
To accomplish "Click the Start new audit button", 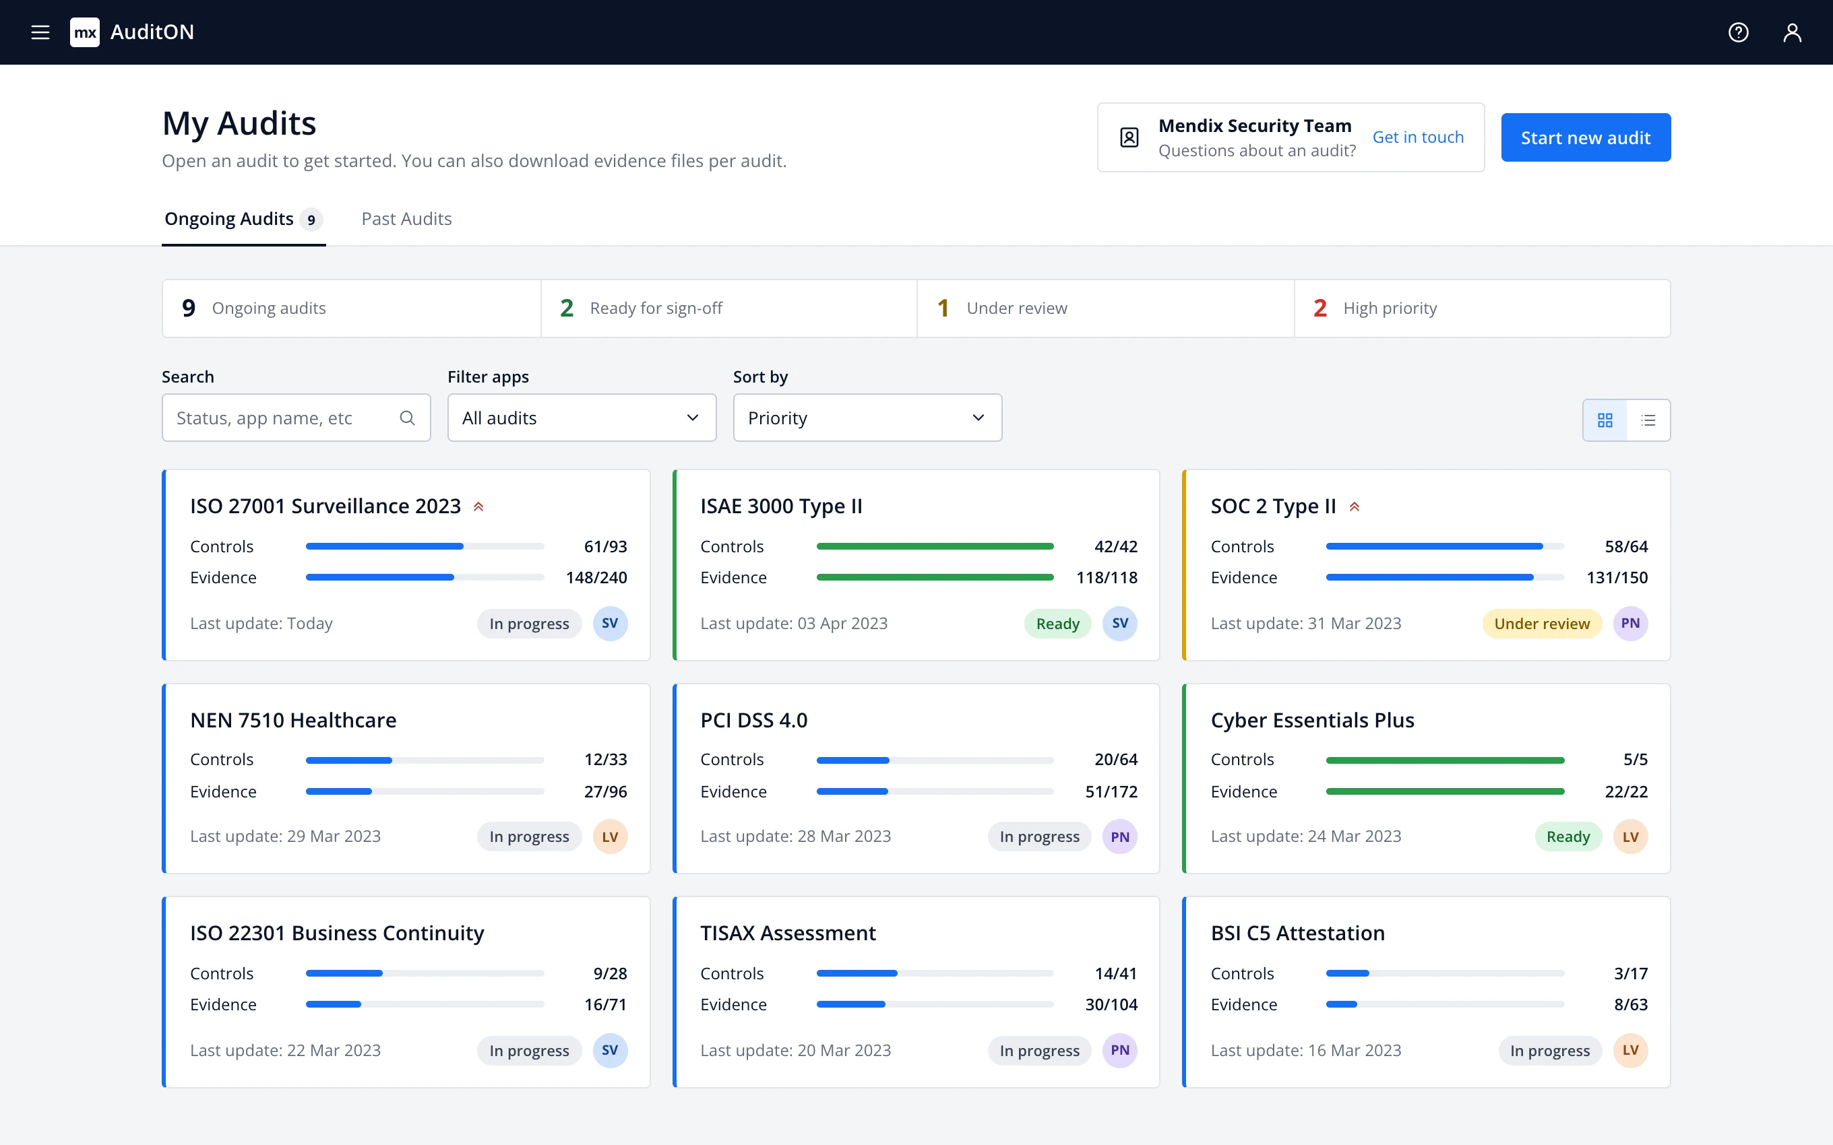I will point(1585,137).
